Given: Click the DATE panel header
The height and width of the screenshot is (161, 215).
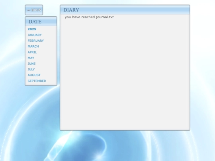Looking at the screenshot, I should (41, 21).
